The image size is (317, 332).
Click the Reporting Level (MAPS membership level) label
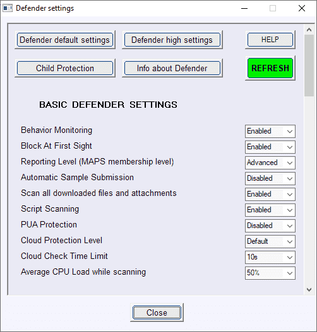[97, 162]
